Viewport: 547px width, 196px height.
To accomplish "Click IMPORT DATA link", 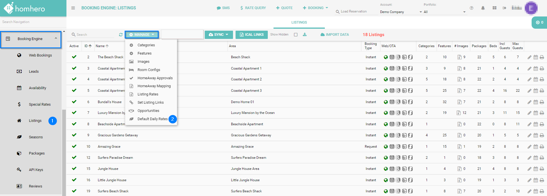I will tap(335, 35).
